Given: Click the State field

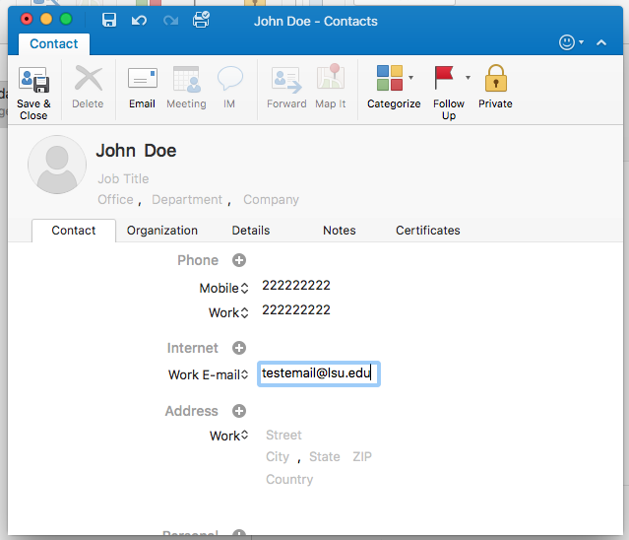Looking at the screenshot, I should click(325, 456).
